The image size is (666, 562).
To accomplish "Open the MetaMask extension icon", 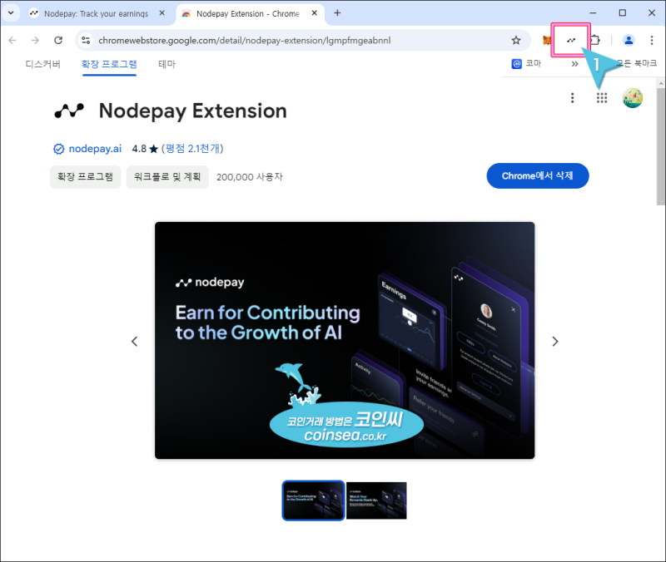I will click(546, 39).
